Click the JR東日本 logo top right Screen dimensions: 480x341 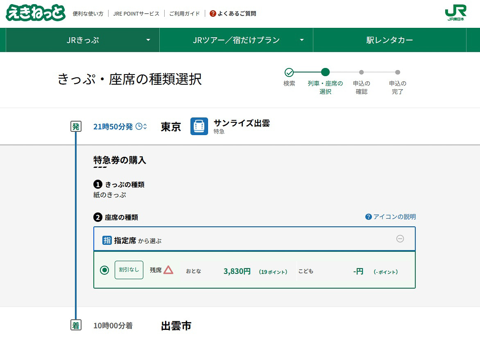[456, 13]
